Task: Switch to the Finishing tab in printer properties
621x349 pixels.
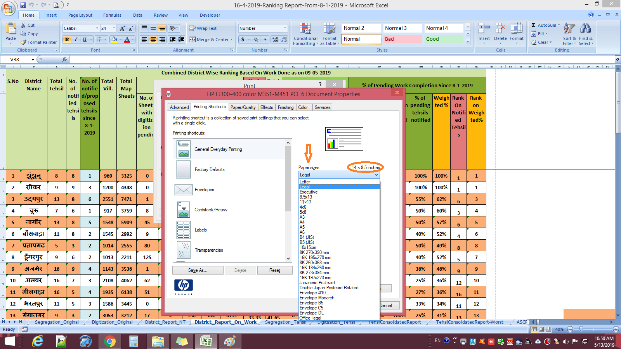Action: click(x=286, y=107)
